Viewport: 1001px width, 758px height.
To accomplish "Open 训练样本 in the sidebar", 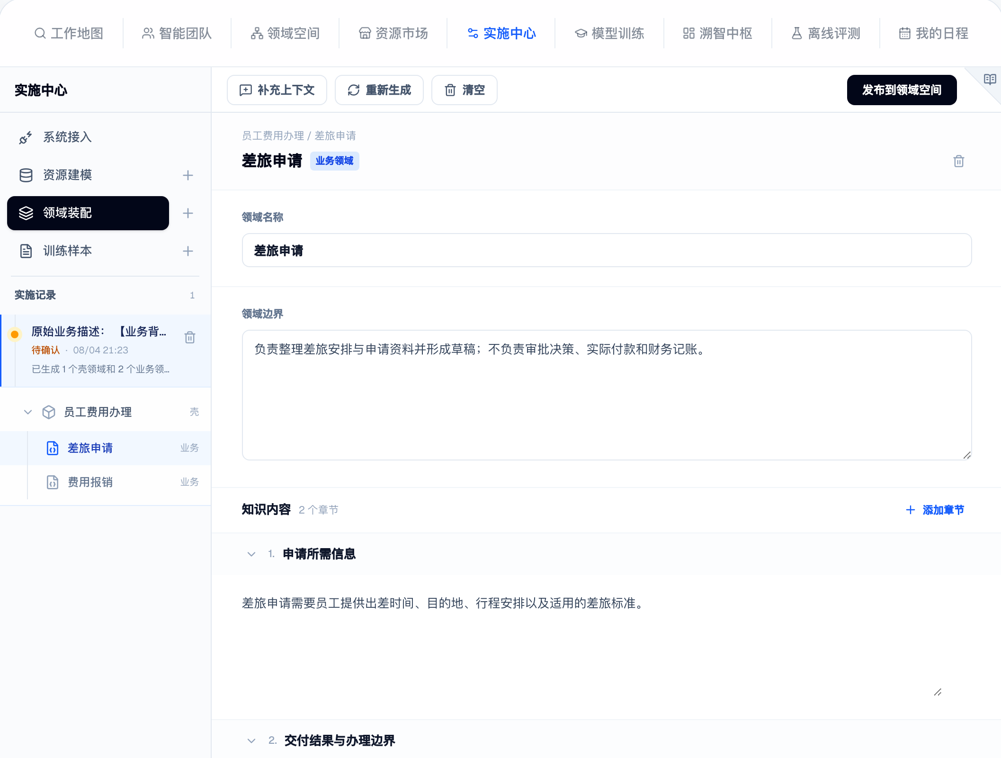I will click(x=88, y=251).
